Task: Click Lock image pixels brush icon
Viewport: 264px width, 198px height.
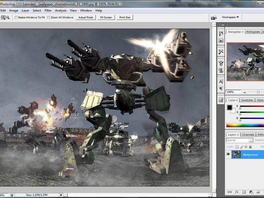Action: tap(241, 147)
